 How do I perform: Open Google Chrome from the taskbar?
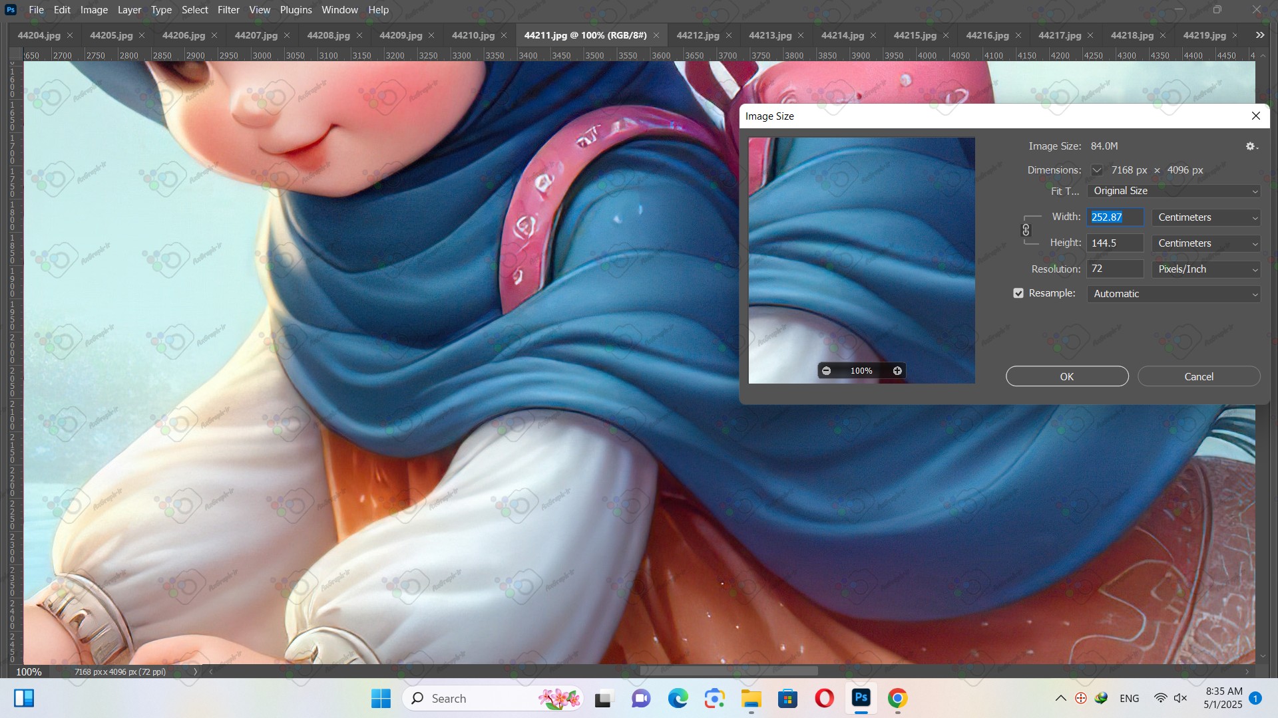897,698
